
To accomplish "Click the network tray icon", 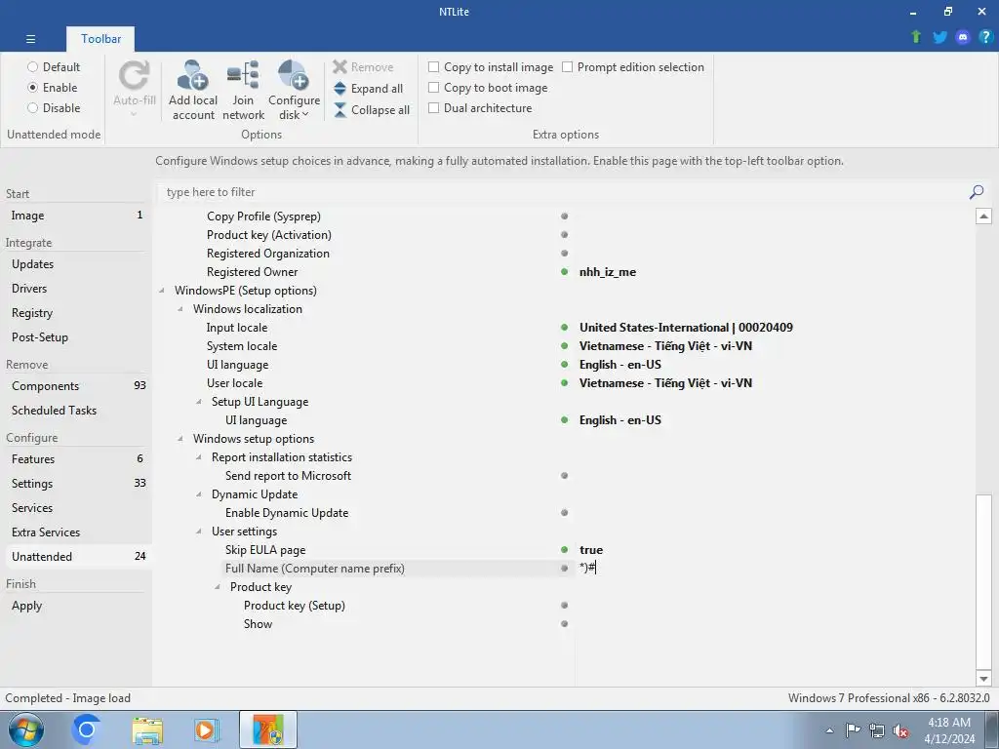I will 877,729.
